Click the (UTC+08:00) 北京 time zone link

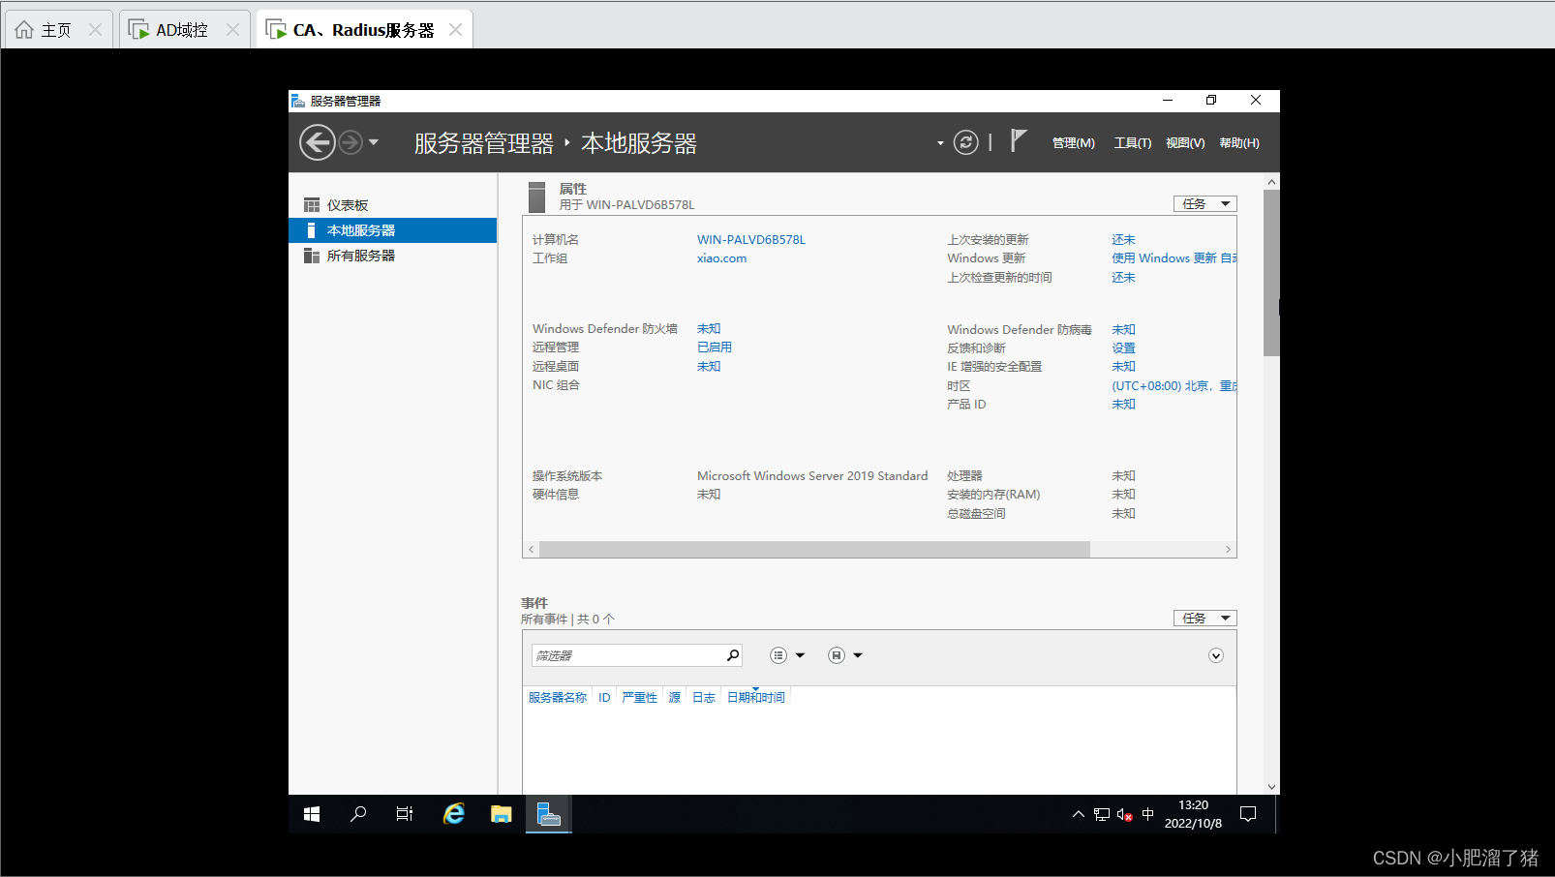click(x=1174, y=386)
